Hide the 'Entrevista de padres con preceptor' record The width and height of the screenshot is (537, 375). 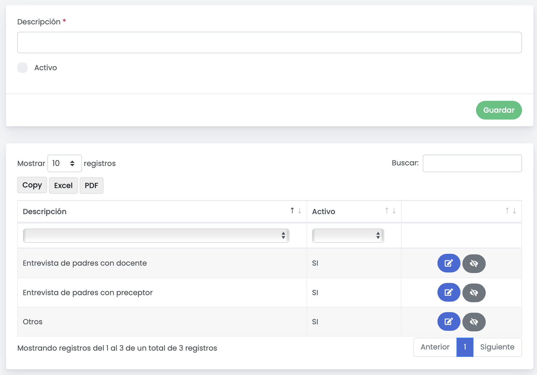(x=474, y=293)
